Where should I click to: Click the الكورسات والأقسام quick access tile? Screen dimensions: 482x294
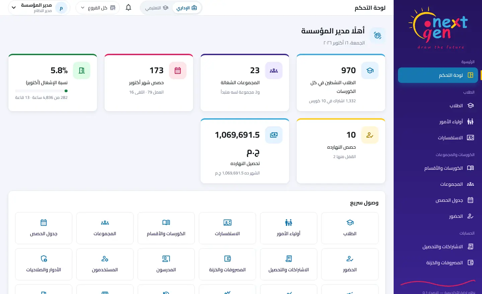166,228
